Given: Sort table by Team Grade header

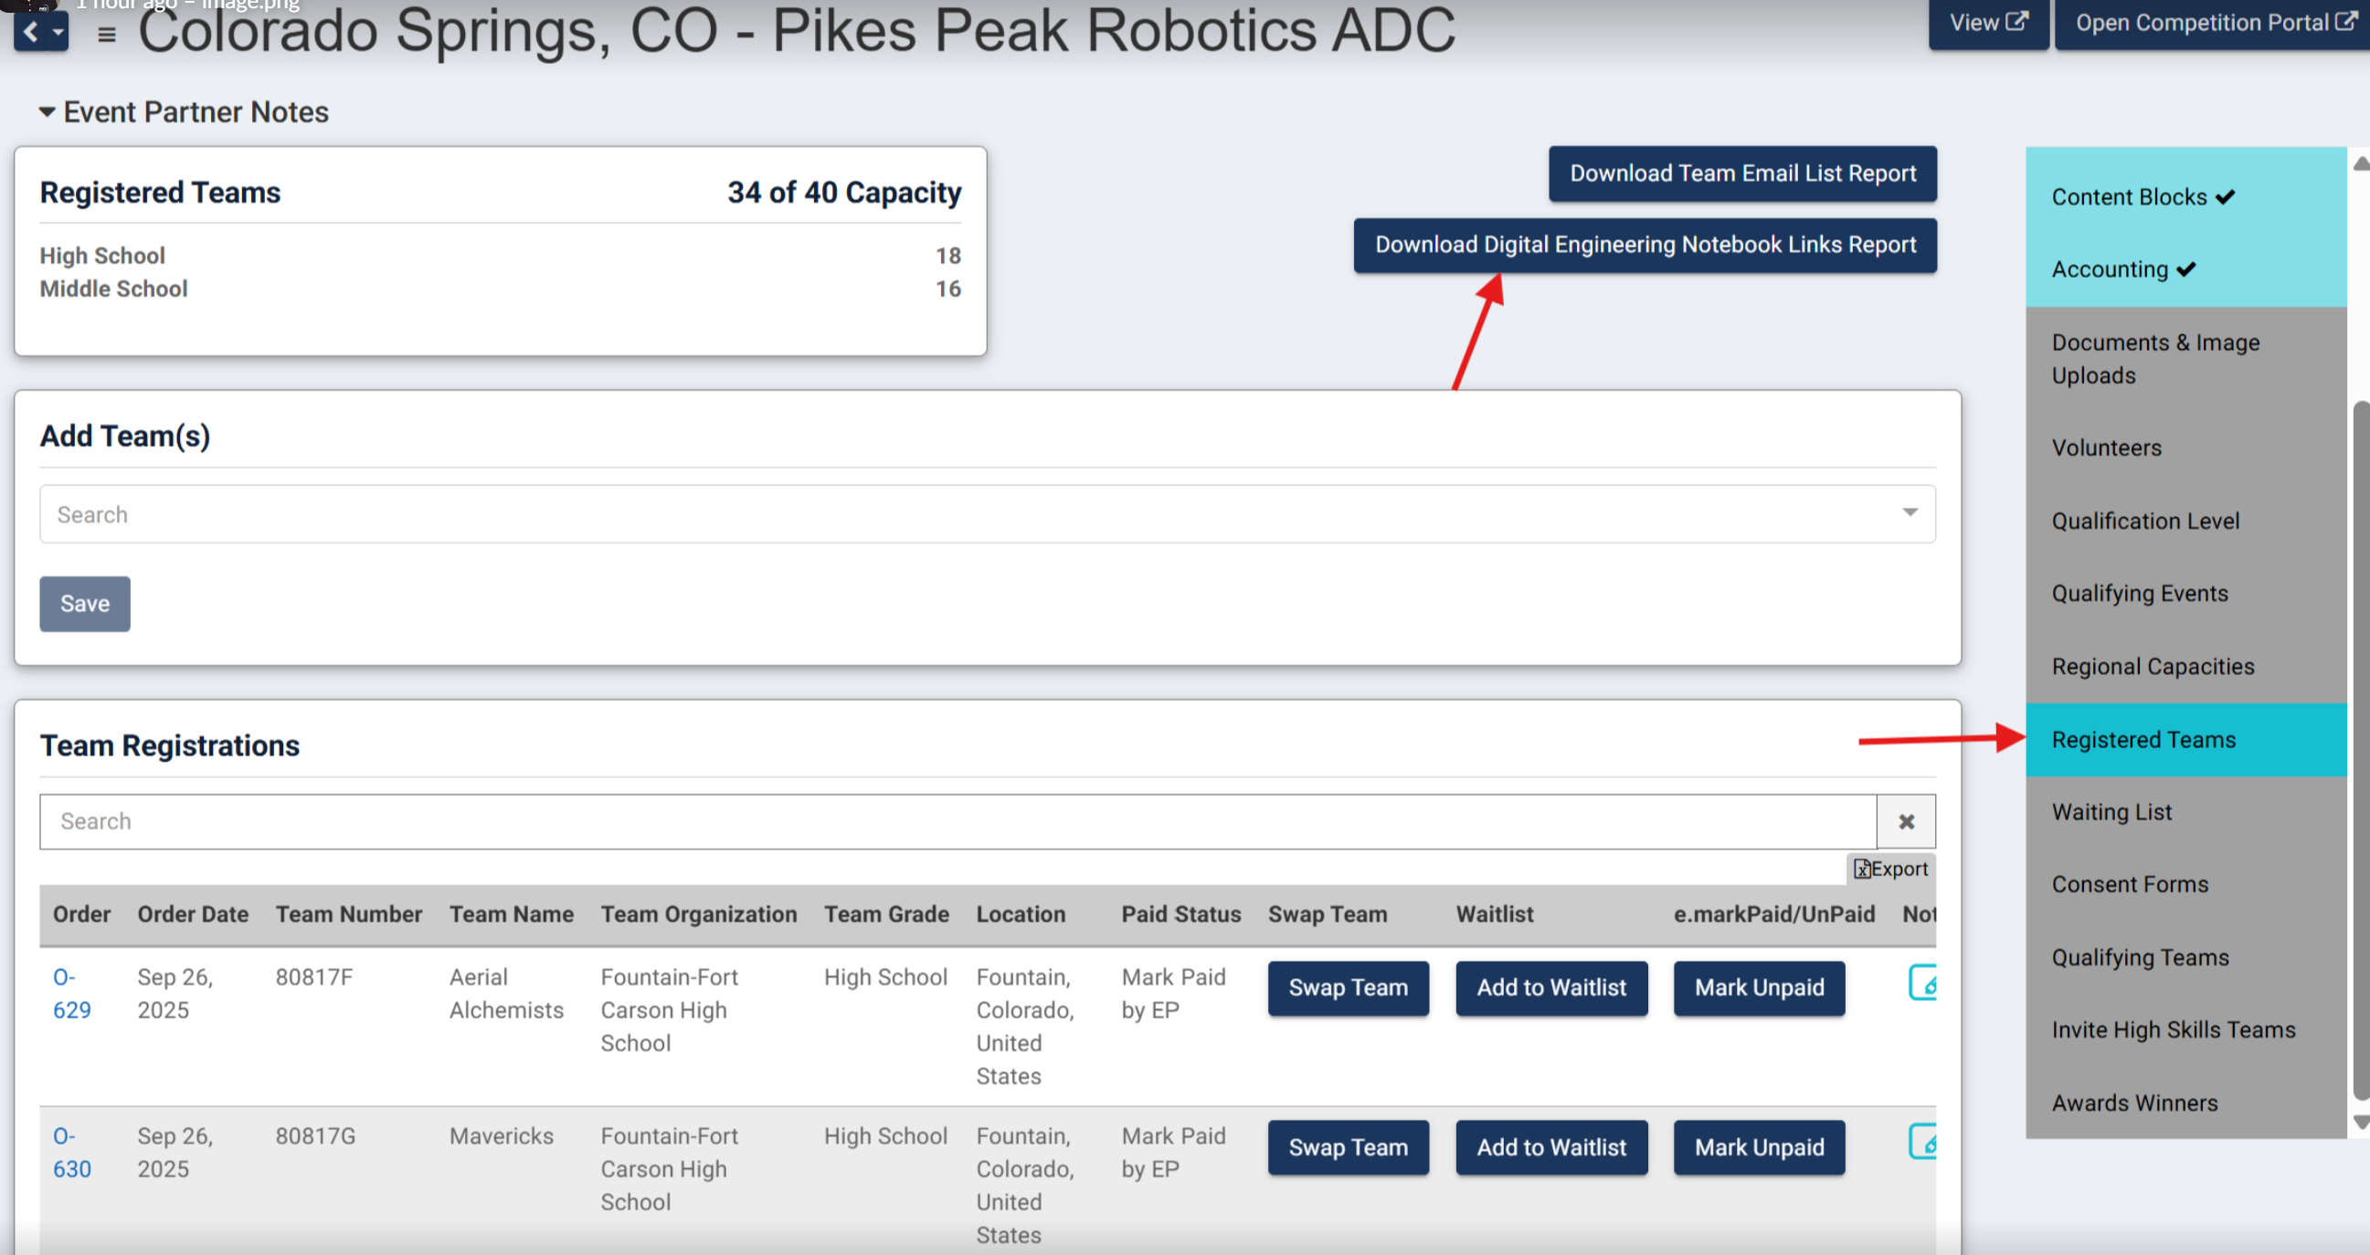Looking at the screenshot, I should [x=886, y=914].
